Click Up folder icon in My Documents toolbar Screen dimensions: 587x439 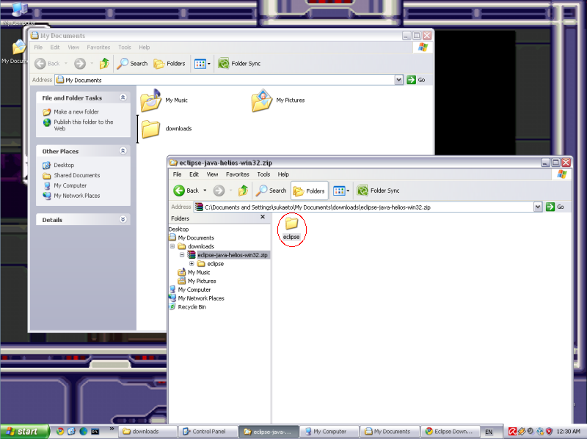click(x=104, y=64)
